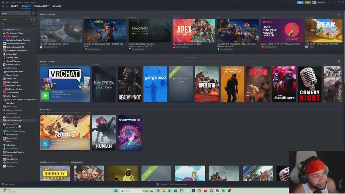Viewport: 345px width, 194px height.
Task: Open the JAYNGO profile tab
Action: click(56, 6)
